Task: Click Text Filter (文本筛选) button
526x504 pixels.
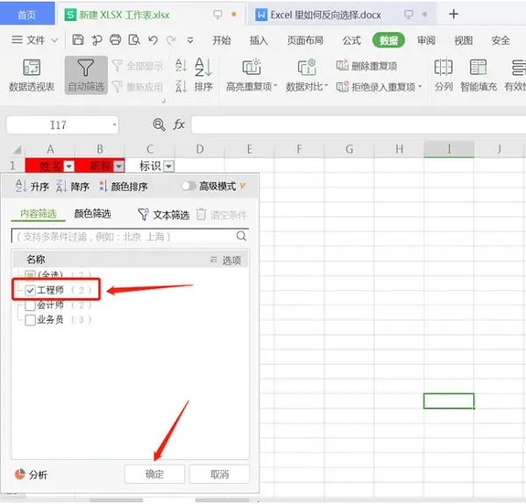Action: 163,215
